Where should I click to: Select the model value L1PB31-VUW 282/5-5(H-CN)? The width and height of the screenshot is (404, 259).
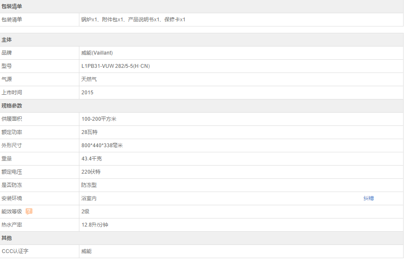(116, 66)
